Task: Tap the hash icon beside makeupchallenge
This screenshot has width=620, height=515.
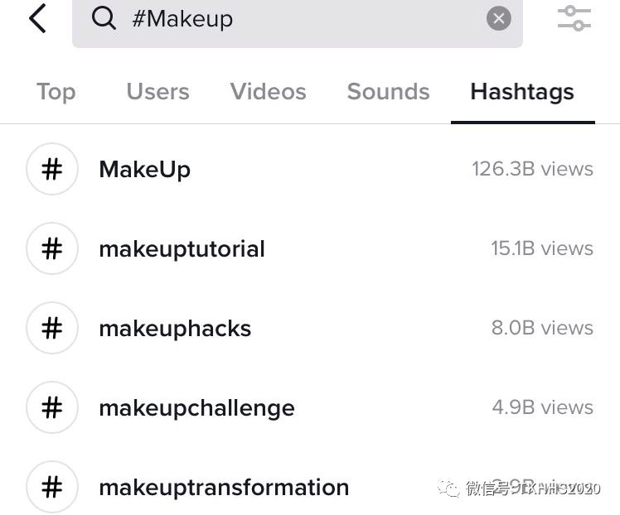Action: click(52, 407)
